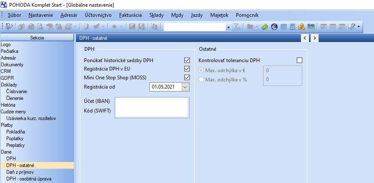
Task: Open the Adresár menu
Action: (x=69, y=15)
